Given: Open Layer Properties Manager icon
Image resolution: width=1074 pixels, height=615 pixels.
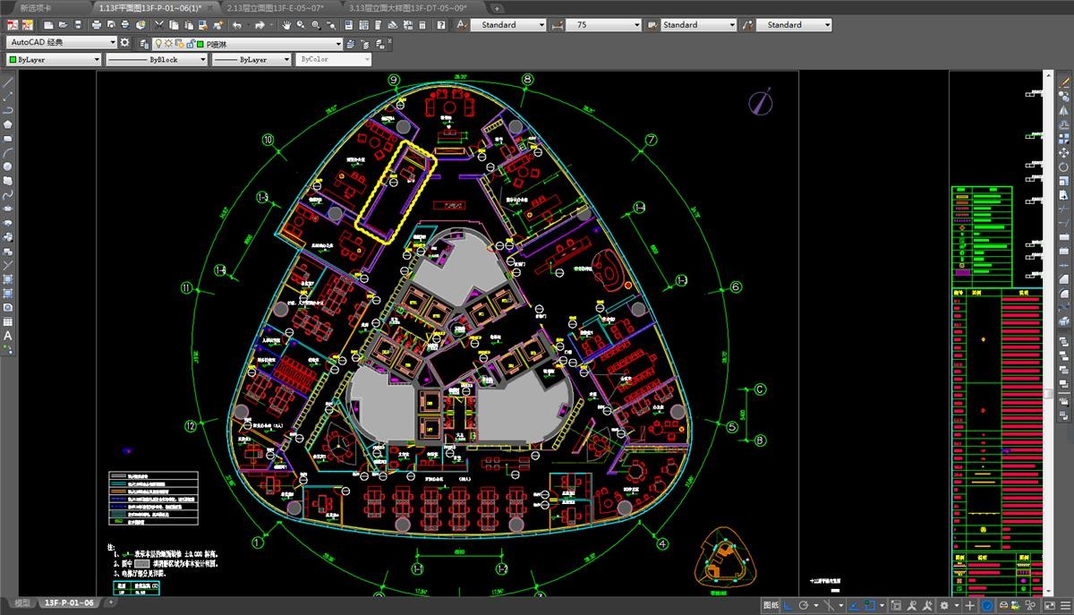Looking at the screenshot, I should coord(144,43).
